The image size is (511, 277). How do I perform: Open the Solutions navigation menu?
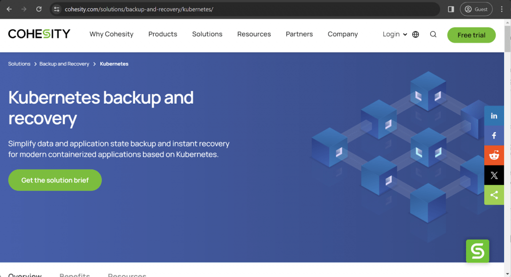[x=207, y=34]
